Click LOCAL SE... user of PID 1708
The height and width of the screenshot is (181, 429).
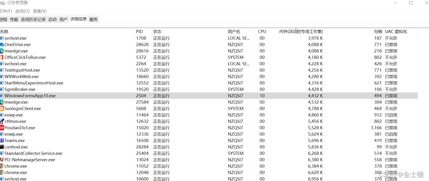pyautogui.click(x=239, y=38)
